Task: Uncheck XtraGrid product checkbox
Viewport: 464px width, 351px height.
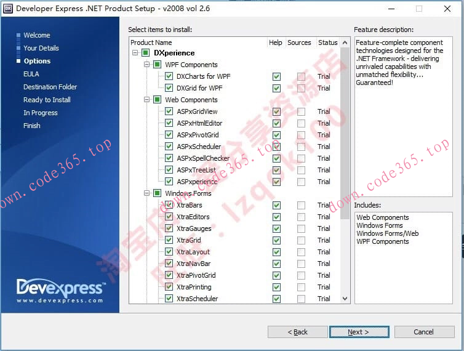Action: (169, 240)
